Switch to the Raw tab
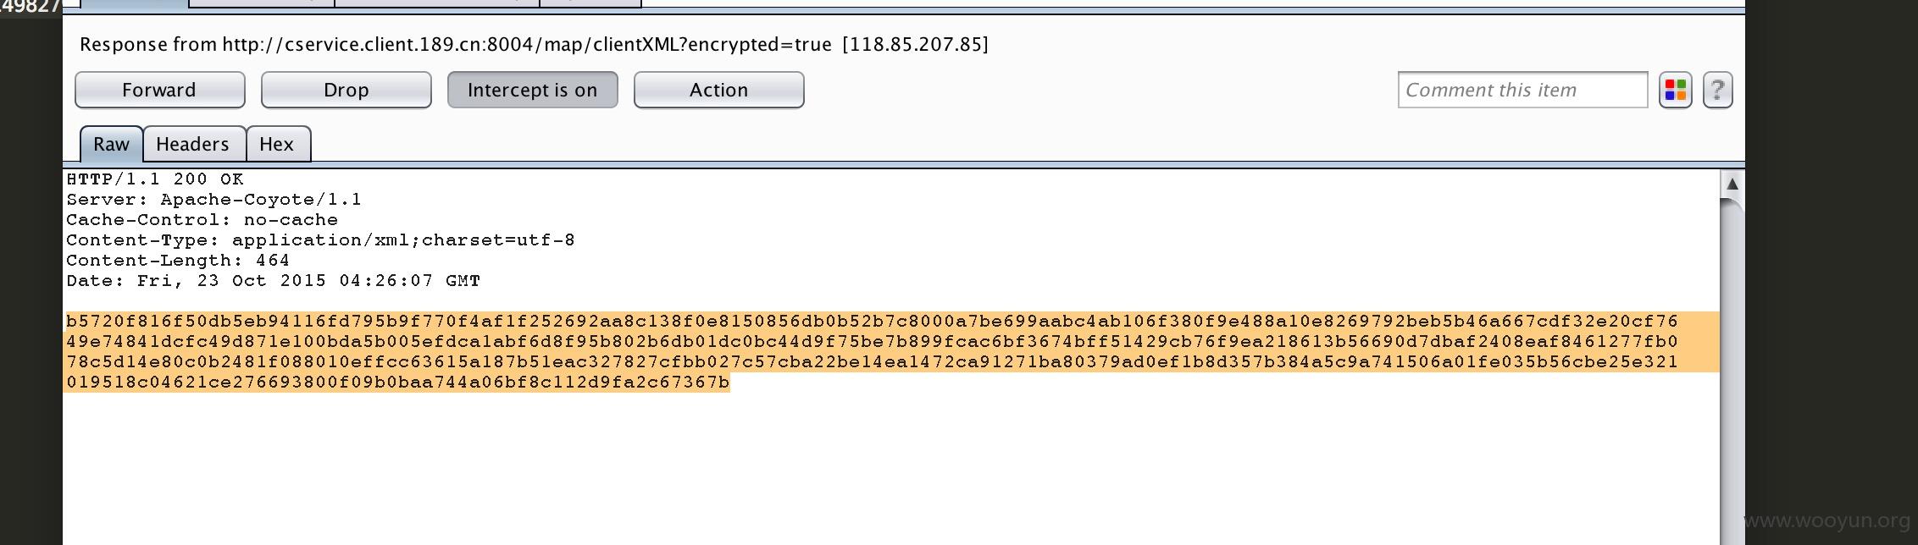The width and height of the screenshot is (1918, 545). pyautogui.click(x=111, y=144)
